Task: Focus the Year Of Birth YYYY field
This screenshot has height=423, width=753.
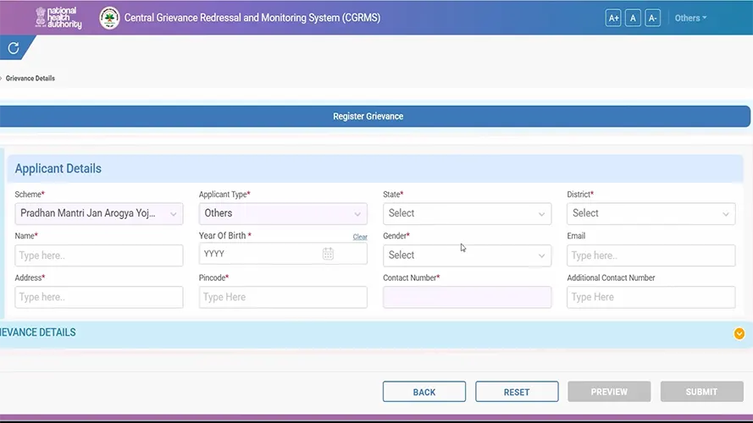Action: click(283, 254)
